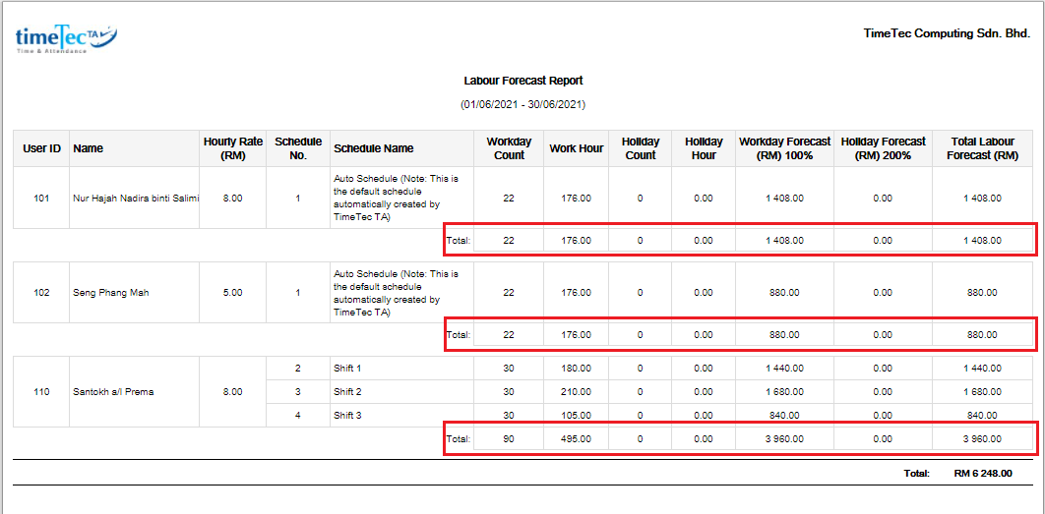
Task: Click total workday count 90
Action: (509, 438)
